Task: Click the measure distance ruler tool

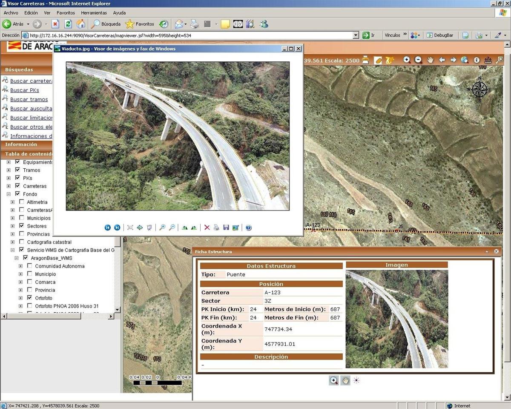Action: coord(488,60)
